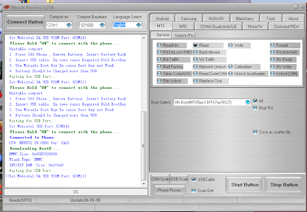Select the Clear Code(ADB) option
This screenshot has width=307, height=212.
pos(174,74)
